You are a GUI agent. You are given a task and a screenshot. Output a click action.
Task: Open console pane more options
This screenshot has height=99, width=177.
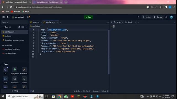175,22
